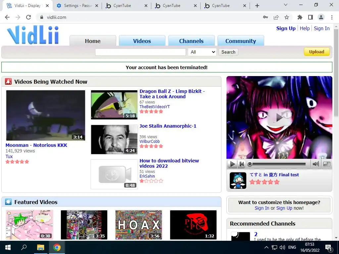Open taskbar search magnifier
Image resolution: width=339 pixels, height=254 pixels.
[24, 247]
